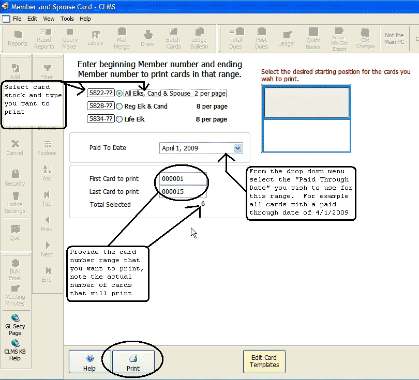Open the Reports toolbar icon

point(18,39)
